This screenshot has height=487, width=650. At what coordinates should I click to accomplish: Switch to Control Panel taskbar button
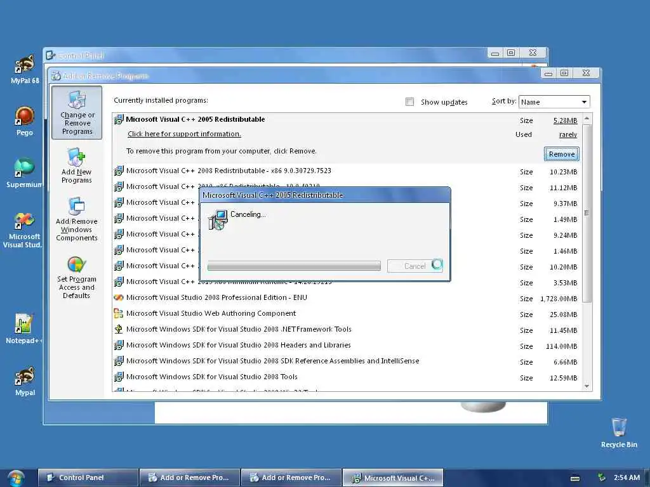click(88, 477)
